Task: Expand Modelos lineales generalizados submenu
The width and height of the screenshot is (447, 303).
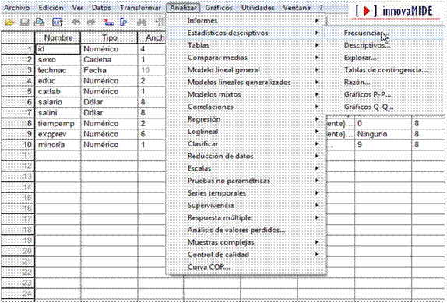Action: 246,83
